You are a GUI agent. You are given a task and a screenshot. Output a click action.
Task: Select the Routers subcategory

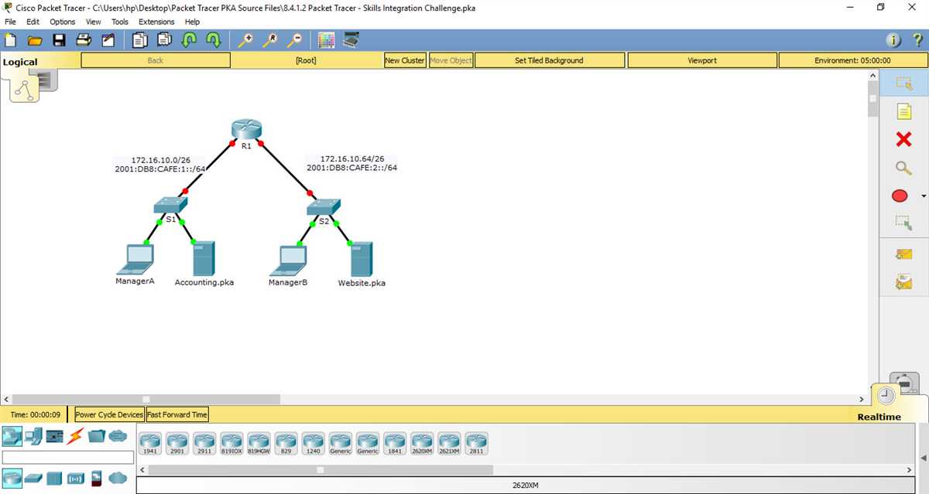(12, 477)
